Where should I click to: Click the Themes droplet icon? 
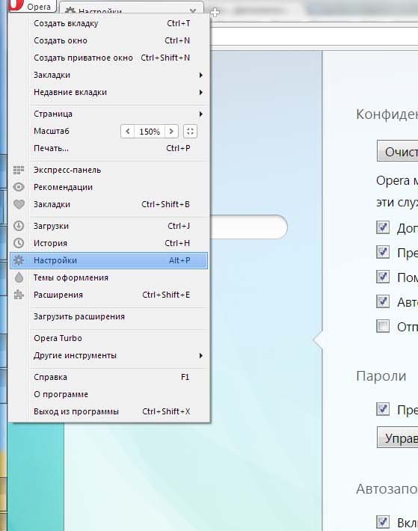pos(19,277)
